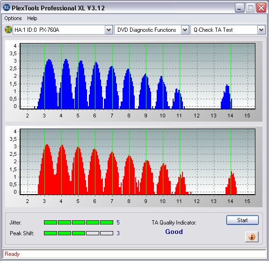The image size is (269, 261).
Task: Click the orange info icon button
Action: 252,237
